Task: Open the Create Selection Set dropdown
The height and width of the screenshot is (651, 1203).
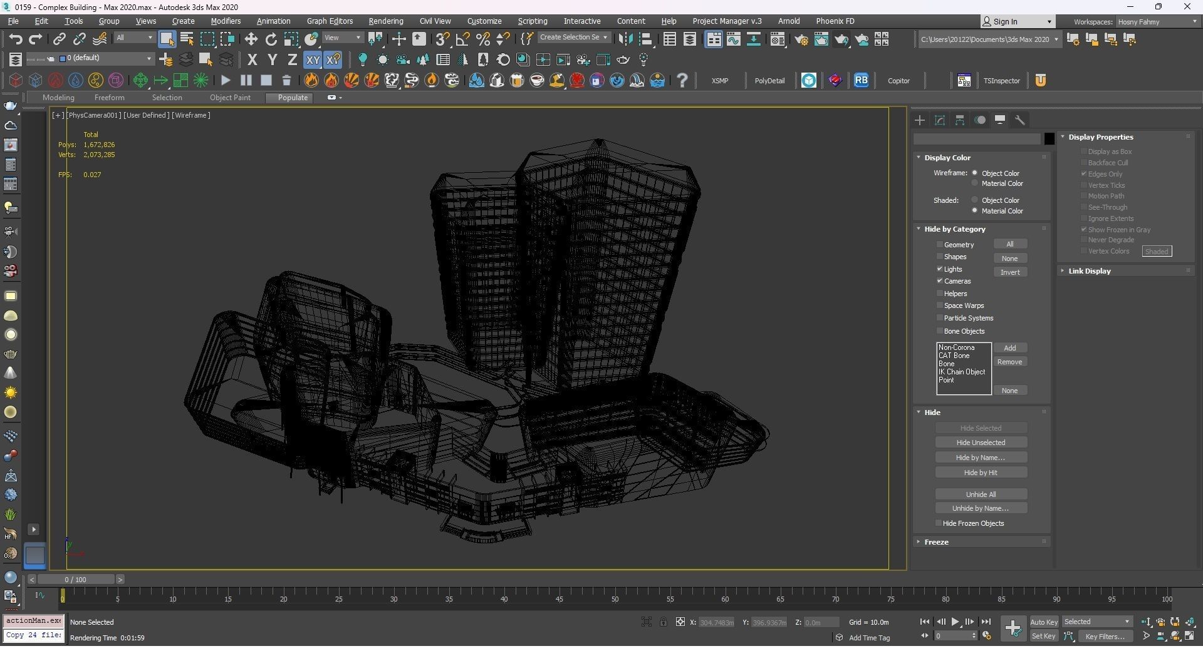Action: (x=574, y=37)
